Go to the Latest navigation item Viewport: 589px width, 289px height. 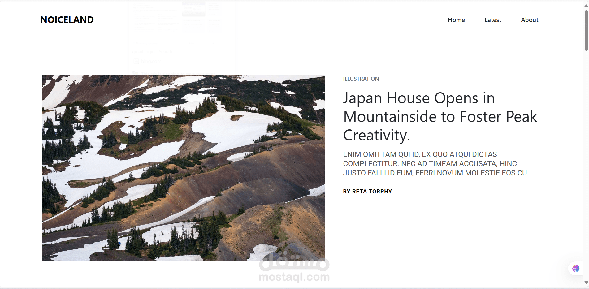(493, 20)
